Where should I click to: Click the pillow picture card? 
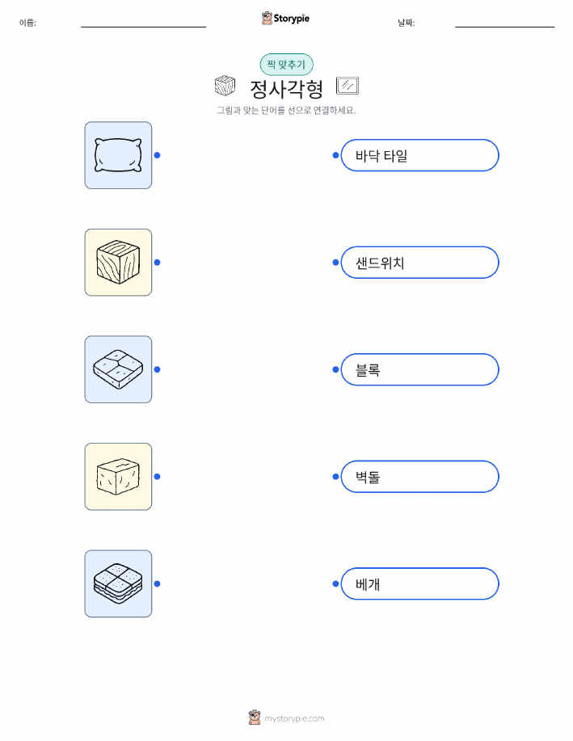coord(118,155)
